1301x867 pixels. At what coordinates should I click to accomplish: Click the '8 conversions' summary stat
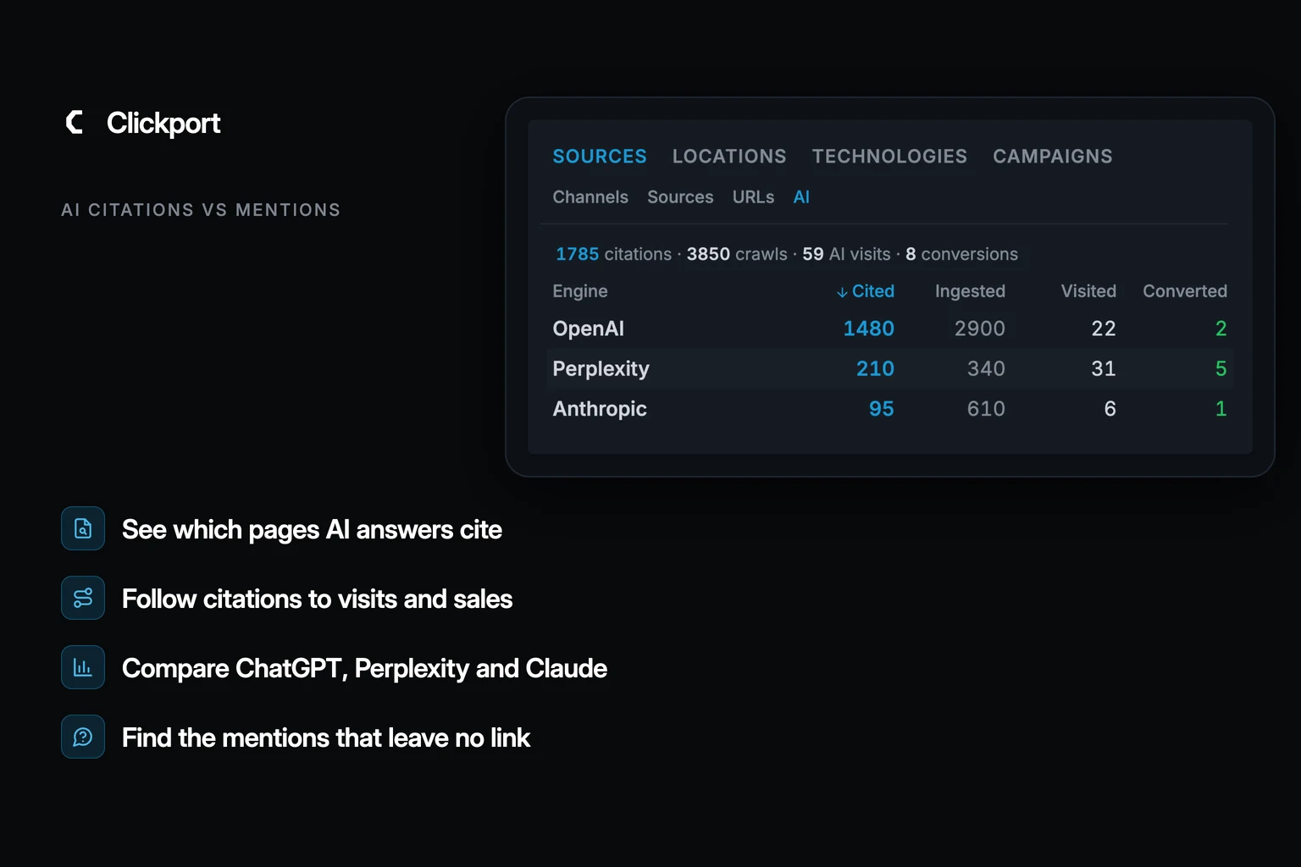coord(961,254)
